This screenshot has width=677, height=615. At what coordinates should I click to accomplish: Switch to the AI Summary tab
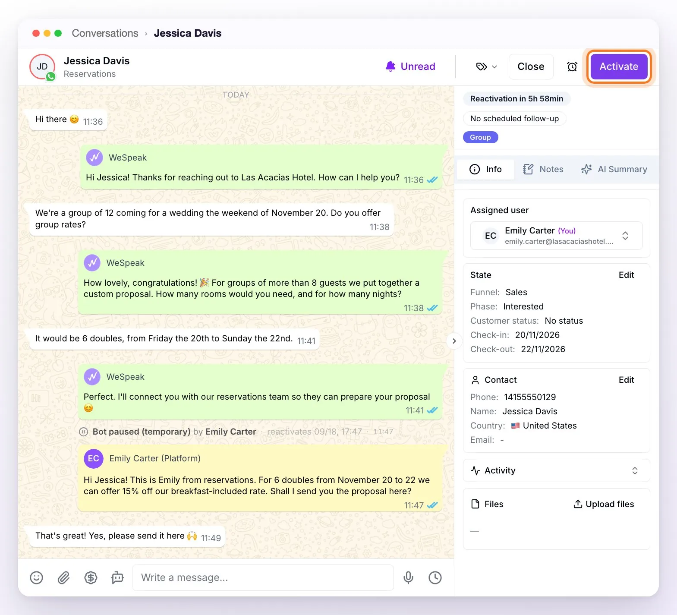coord(614,169)
